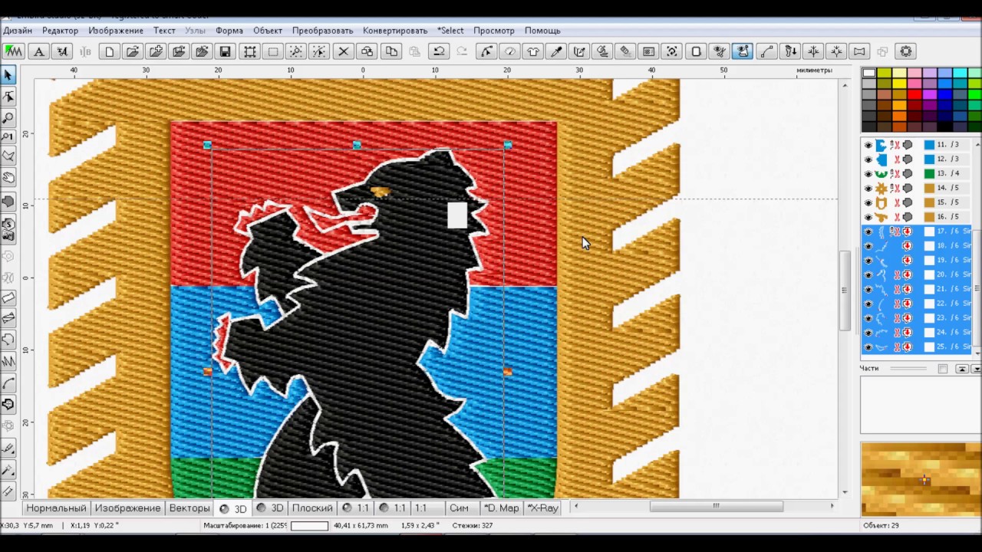Click the first small button in Части header

tap(943, 369)
